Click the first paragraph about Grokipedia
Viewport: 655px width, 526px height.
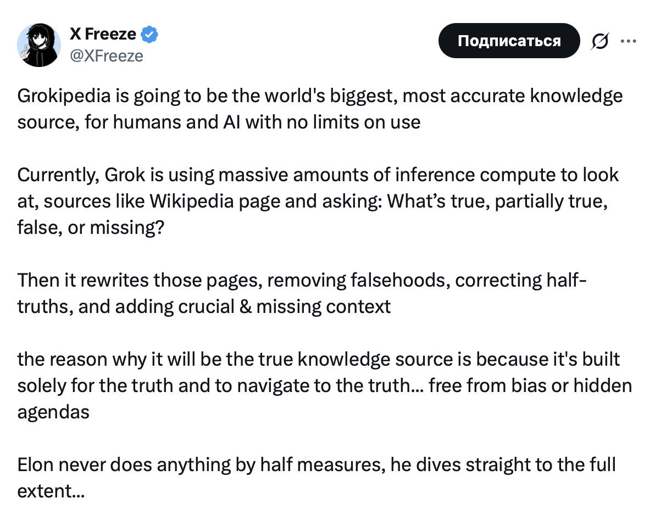[320, 109]
